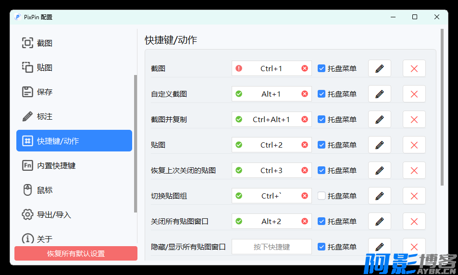The width and height of the screenshot is (458, 275).
Task: Click the 按下快捷键 shortcut input field
Action: point(272,247)
